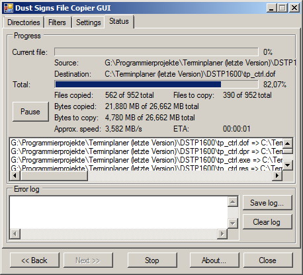Clear the error log
303x275 pixels.
point(267,222)
